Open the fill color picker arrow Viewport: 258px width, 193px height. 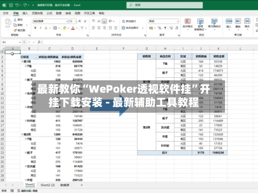pos(68,28)
